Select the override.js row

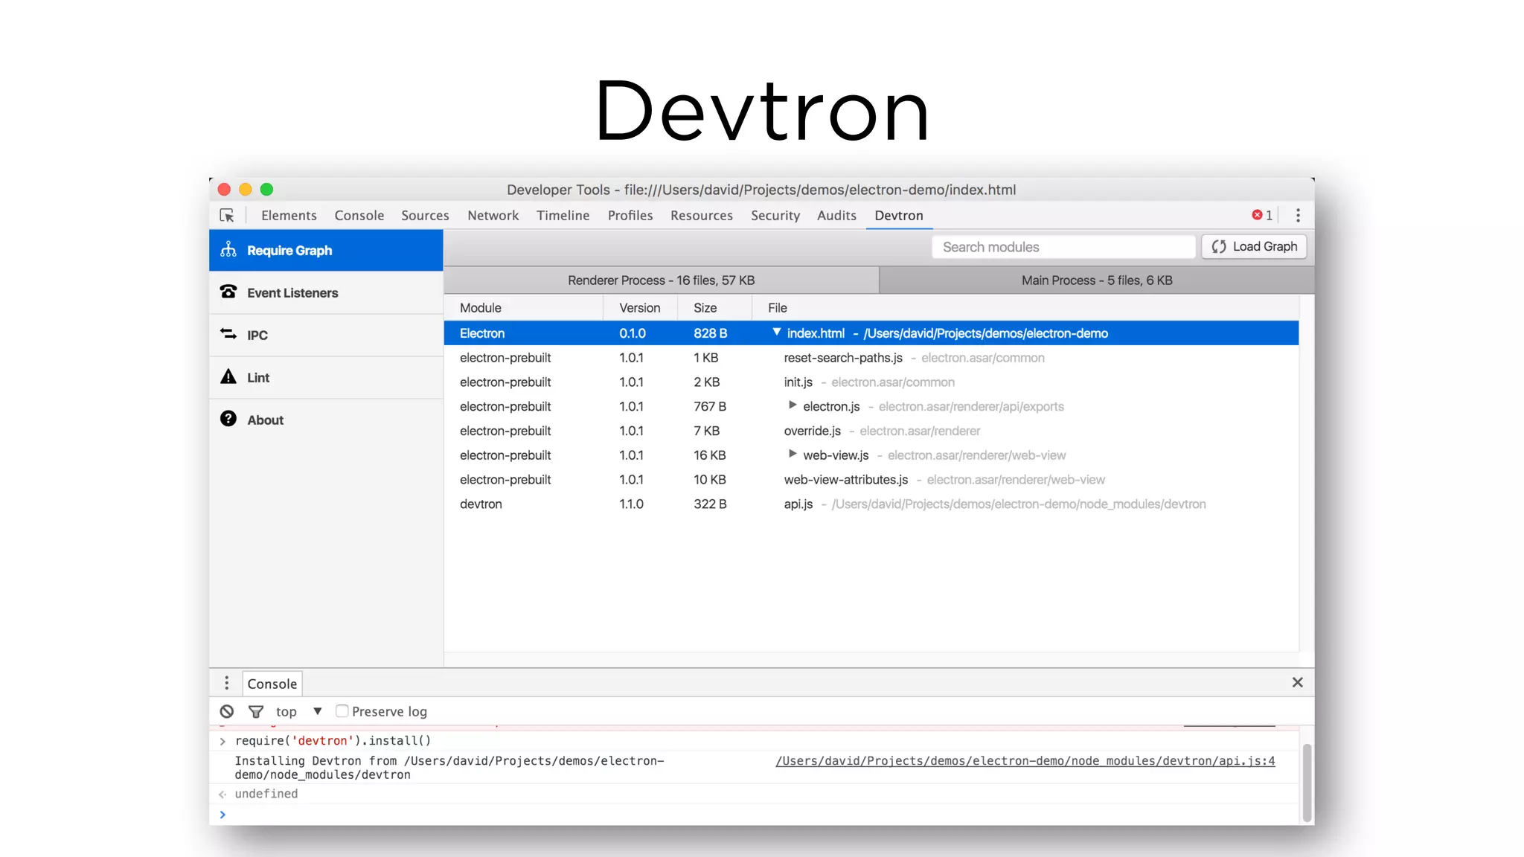point(871,431)
